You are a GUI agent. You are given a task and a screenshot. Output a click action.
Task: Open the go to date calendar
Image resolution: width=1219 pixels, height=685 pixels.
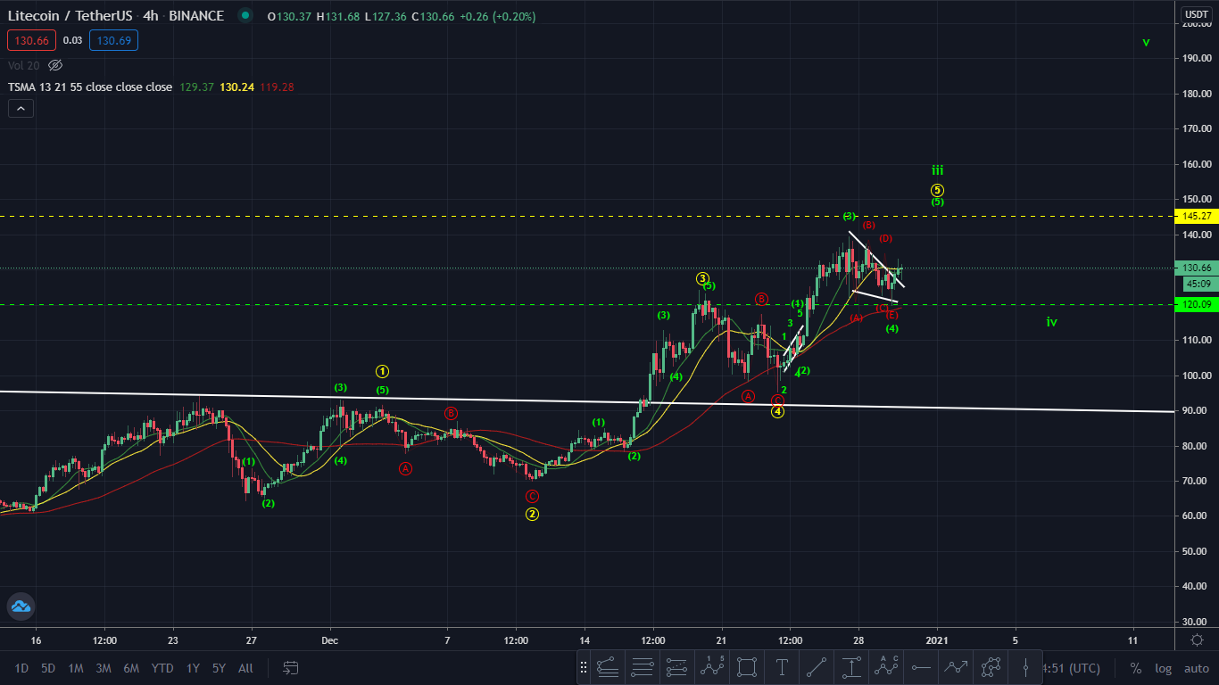[290, 667]
